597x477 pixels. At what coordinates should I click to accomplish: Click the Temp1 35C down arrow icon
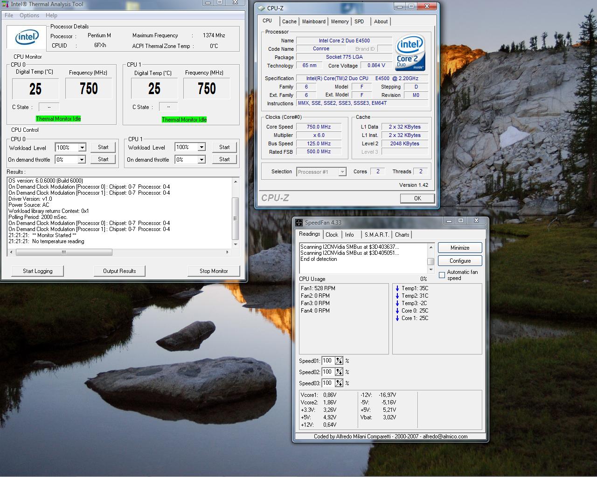(x=397, y=288)
